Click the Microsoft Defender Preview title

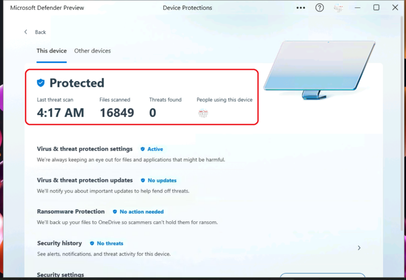click(x=47, y=8)
